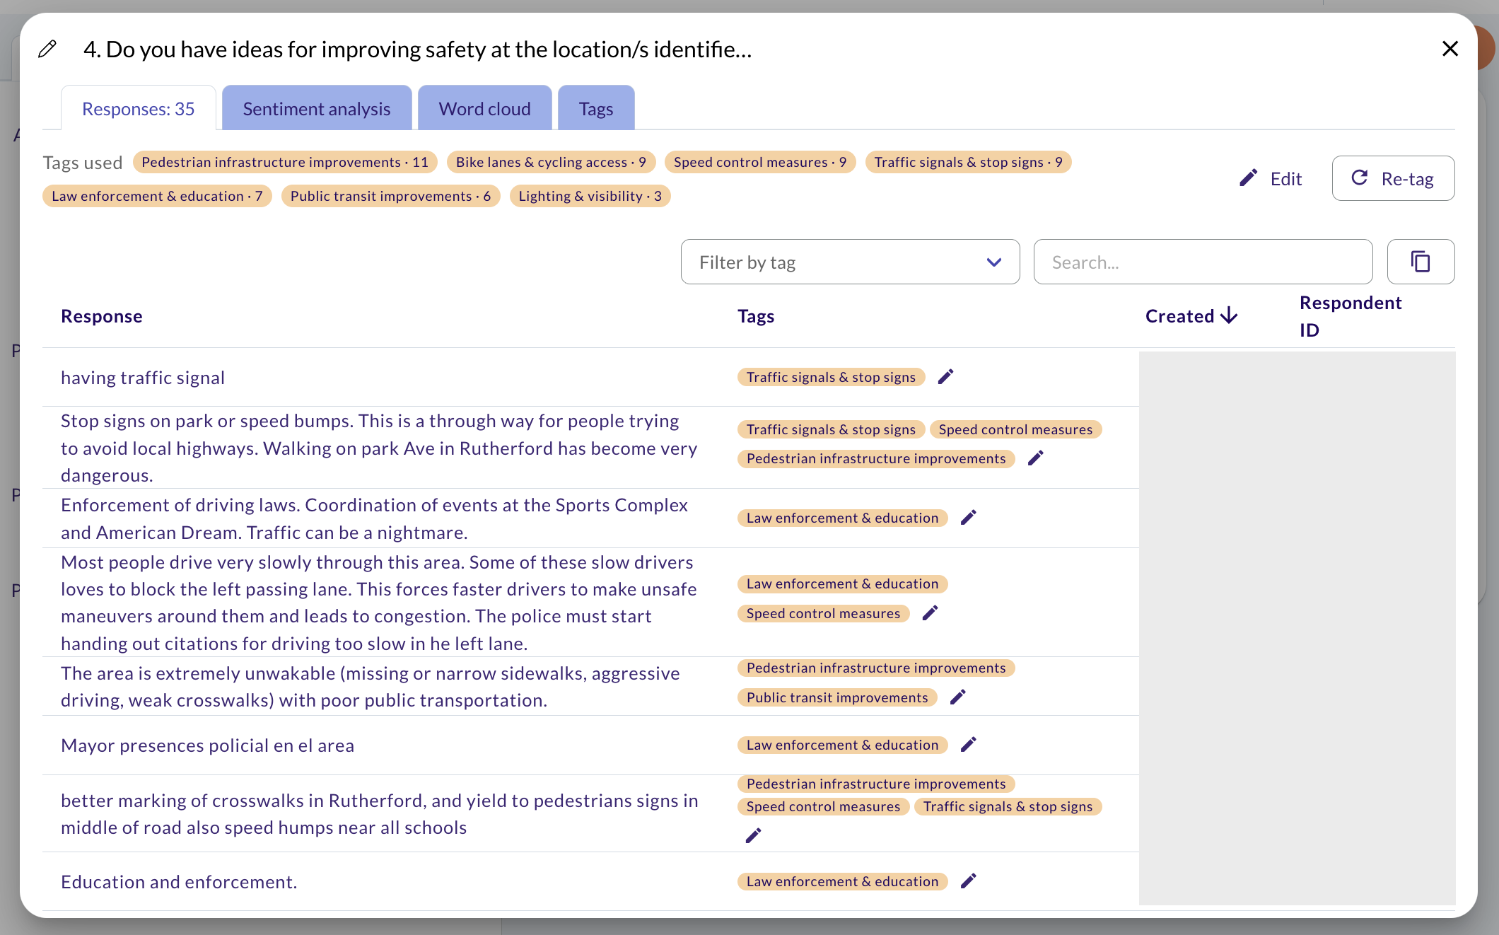Image resolution: width=1499 pixels, height=935 pixels.
Task: Click Pedestrian infrastructure tag on 'better marking' row
Action: [x=876, y=784]
